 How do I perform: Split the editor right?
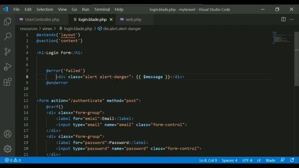point(284,20)
